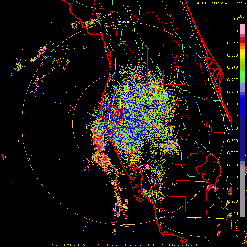
Task: Click the 100 NMI range ring label
Action: coord(123,22)
